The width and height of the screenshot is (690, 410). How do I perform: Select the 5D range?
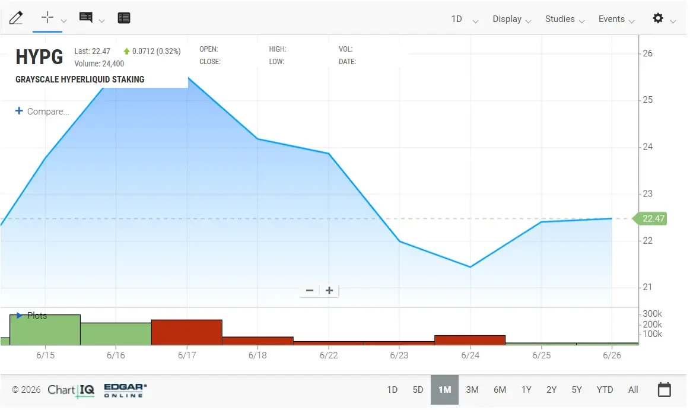point(418,390)
